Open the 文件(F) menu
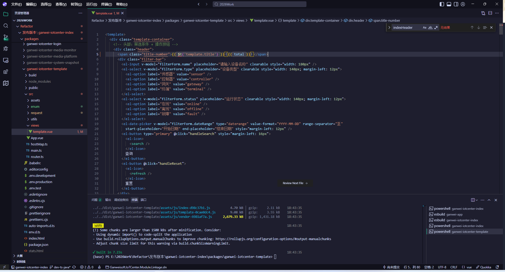The height and width of the screenshot is (272, 505). tap(16, 4)
